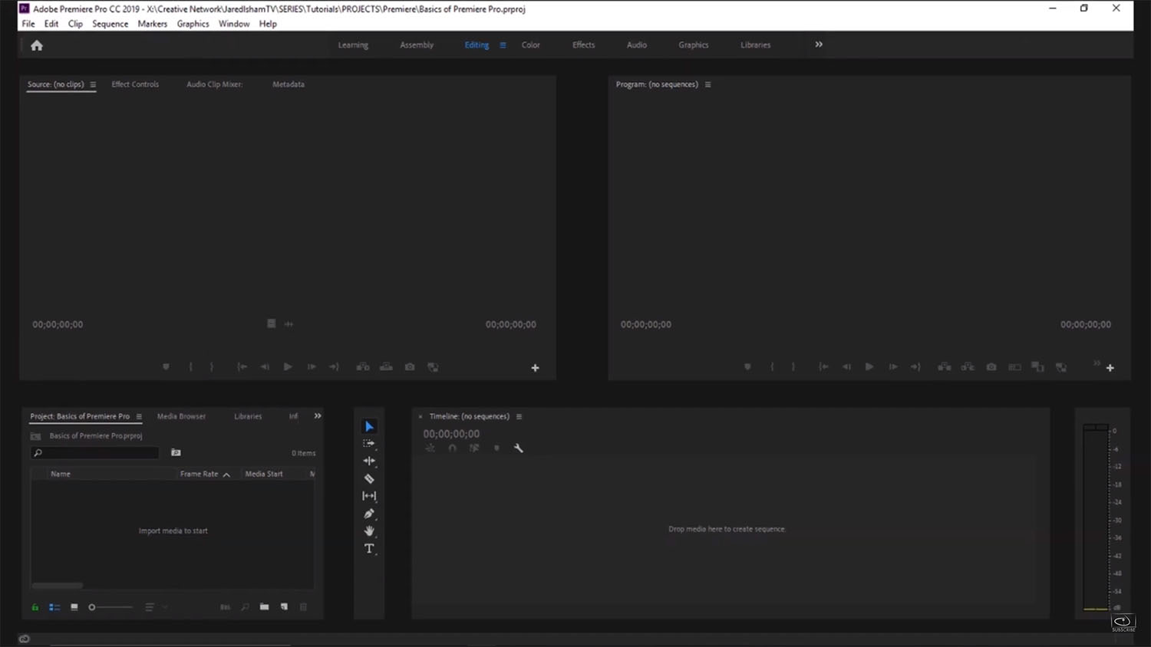
Task: Switch Project panel to Icon View
Action: [74, 607]
